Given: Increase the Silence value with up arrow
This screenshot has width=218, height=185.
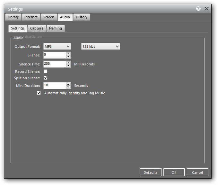Looking at the screenshot, I should (x=68, y=54).
